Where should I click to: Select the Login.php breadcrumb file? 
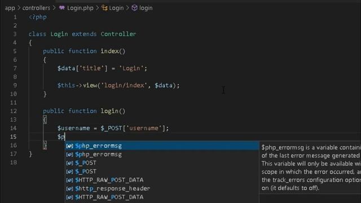coord(80,8)
